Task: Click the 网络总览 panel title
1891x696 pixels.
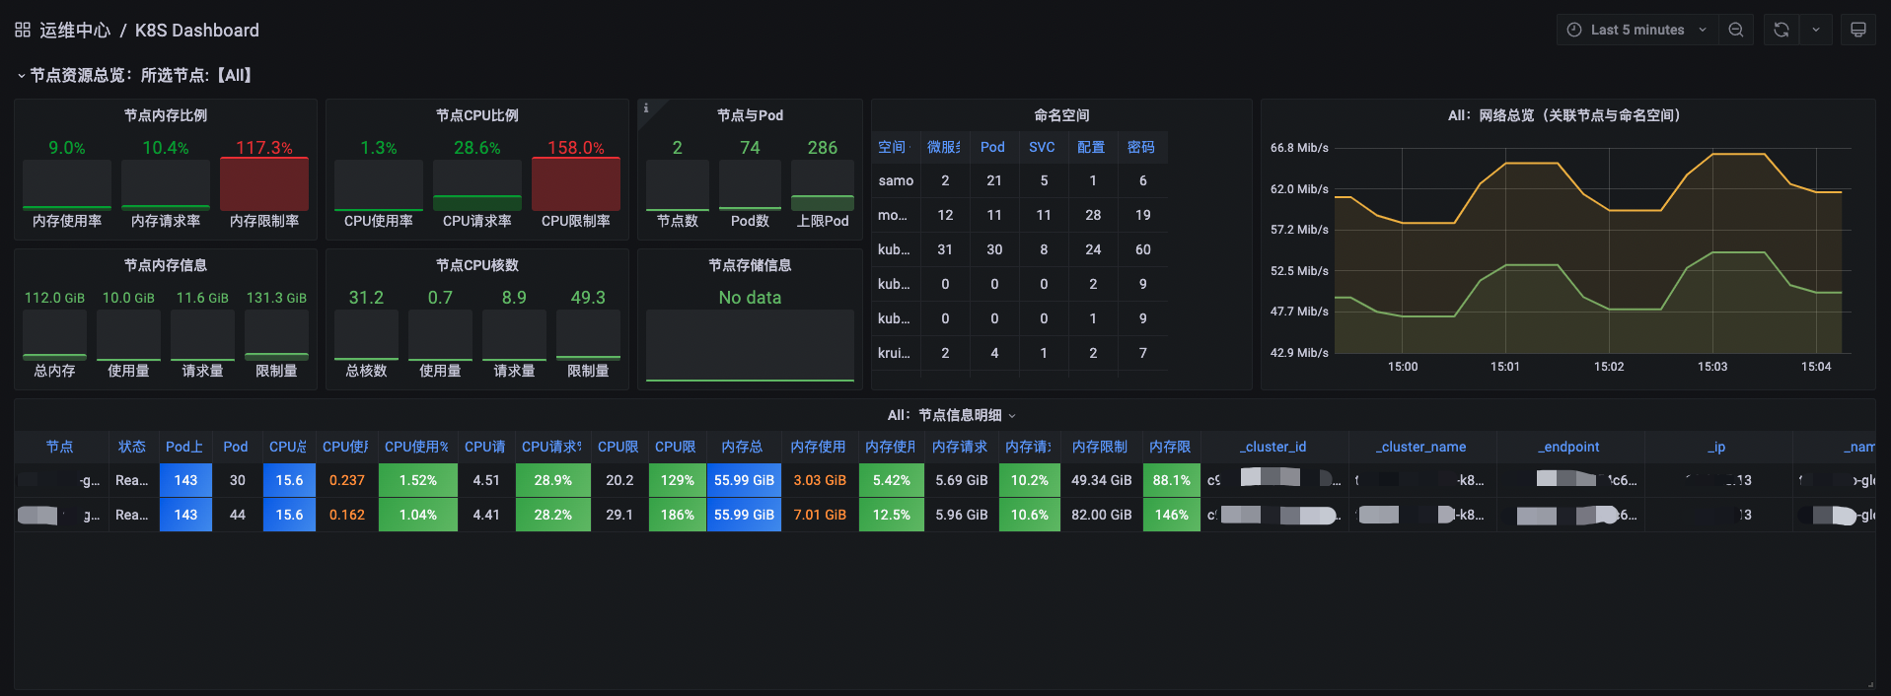Action: (x=1564, y=115)
